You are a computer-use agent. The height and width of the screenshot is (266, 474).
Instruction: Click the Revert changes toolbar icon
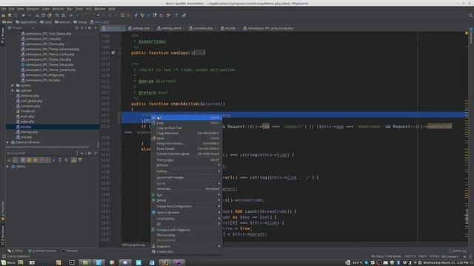pos(161,16)
